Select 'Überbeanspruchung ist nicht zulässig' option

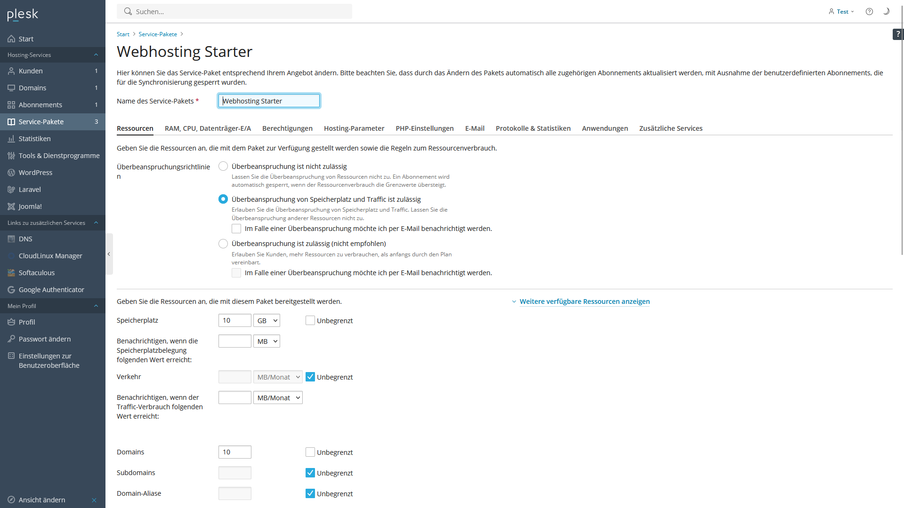coord(223,166)
